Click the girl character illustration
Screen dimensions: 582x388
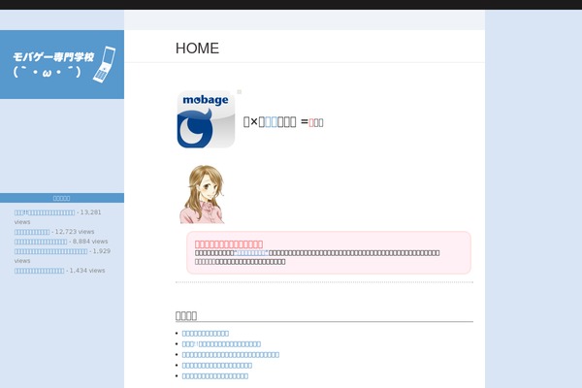[x=202, y=194]
